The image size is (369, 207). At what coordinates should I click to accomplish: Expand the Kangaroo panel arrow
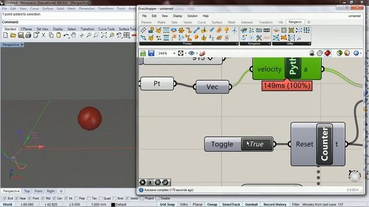coord(269,44)
